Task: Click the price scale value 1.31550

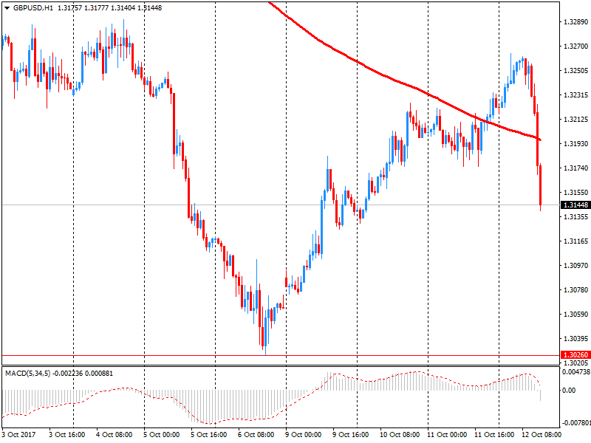Action: [x=575, y=193]
